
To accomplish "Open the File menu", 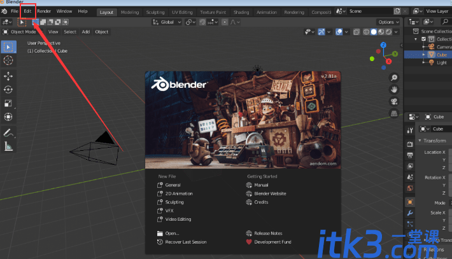I will pos(15,11).
